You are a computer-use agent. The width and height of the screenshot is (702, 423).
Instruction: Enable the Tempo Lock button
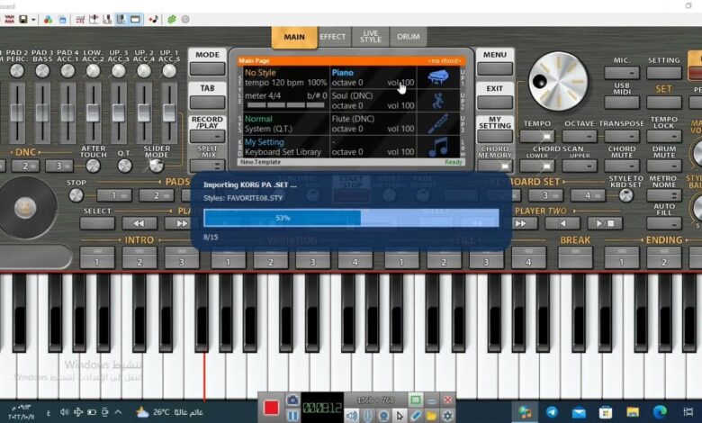click(x=664, y=107)
